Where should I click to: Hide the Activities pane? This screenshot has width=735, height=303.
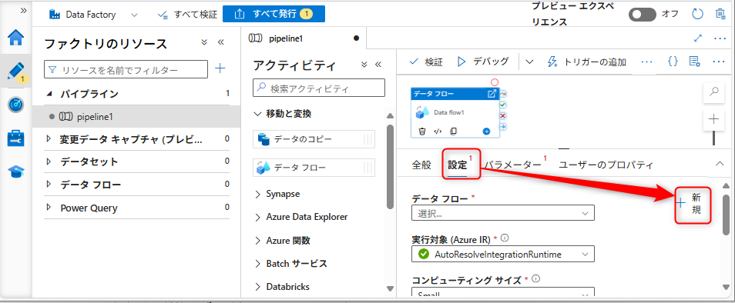click(x=378, y=65)
